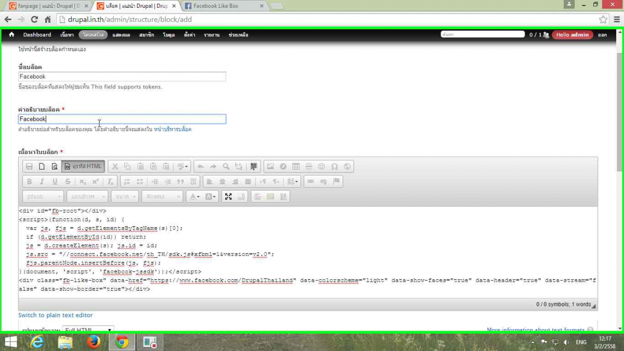Click the Cut scissors icon

[115, 166]
